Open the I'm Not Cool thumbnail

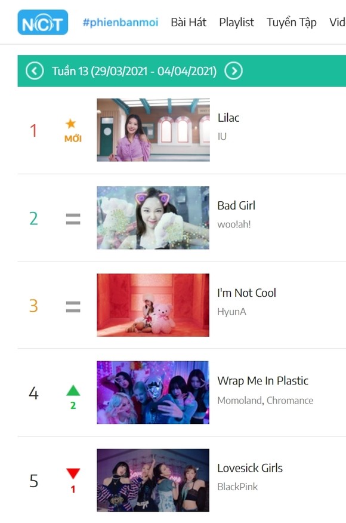point(153,305)
